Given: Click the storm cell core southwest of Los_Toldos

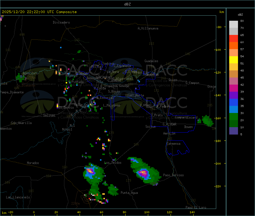Looking at the screenshot, I should coord(90,171).
